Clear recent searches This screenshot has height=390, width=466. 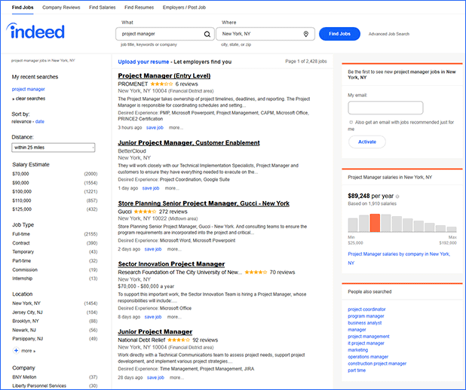[30, 99]
